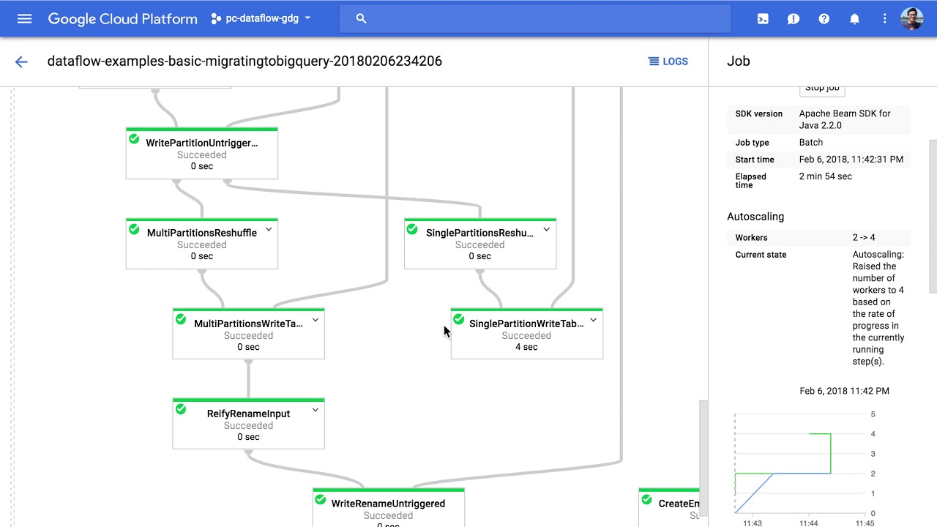The image size is (937, 527).
Task: Open the feedback icon
Action: pos(794,19)
